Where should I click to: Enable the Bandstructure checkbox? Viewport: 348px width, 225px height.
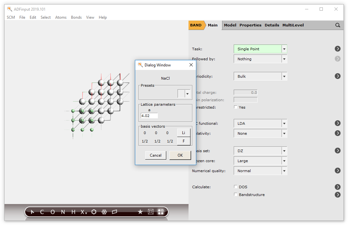(235, 195)
